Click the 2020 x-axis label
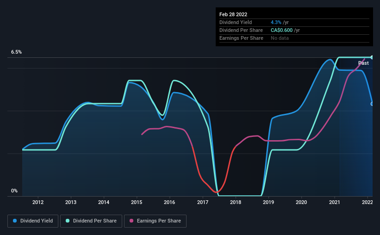The width and height of the screenshot is (380, 235). click(301, 202)
